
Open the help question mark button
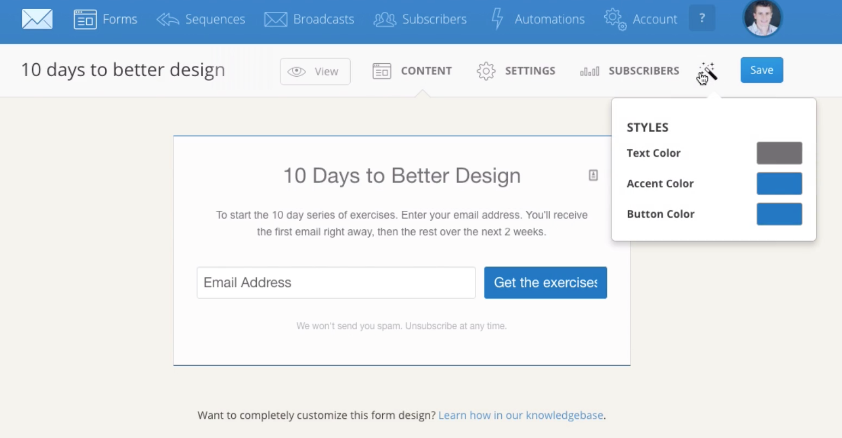(x=702, y=19)
